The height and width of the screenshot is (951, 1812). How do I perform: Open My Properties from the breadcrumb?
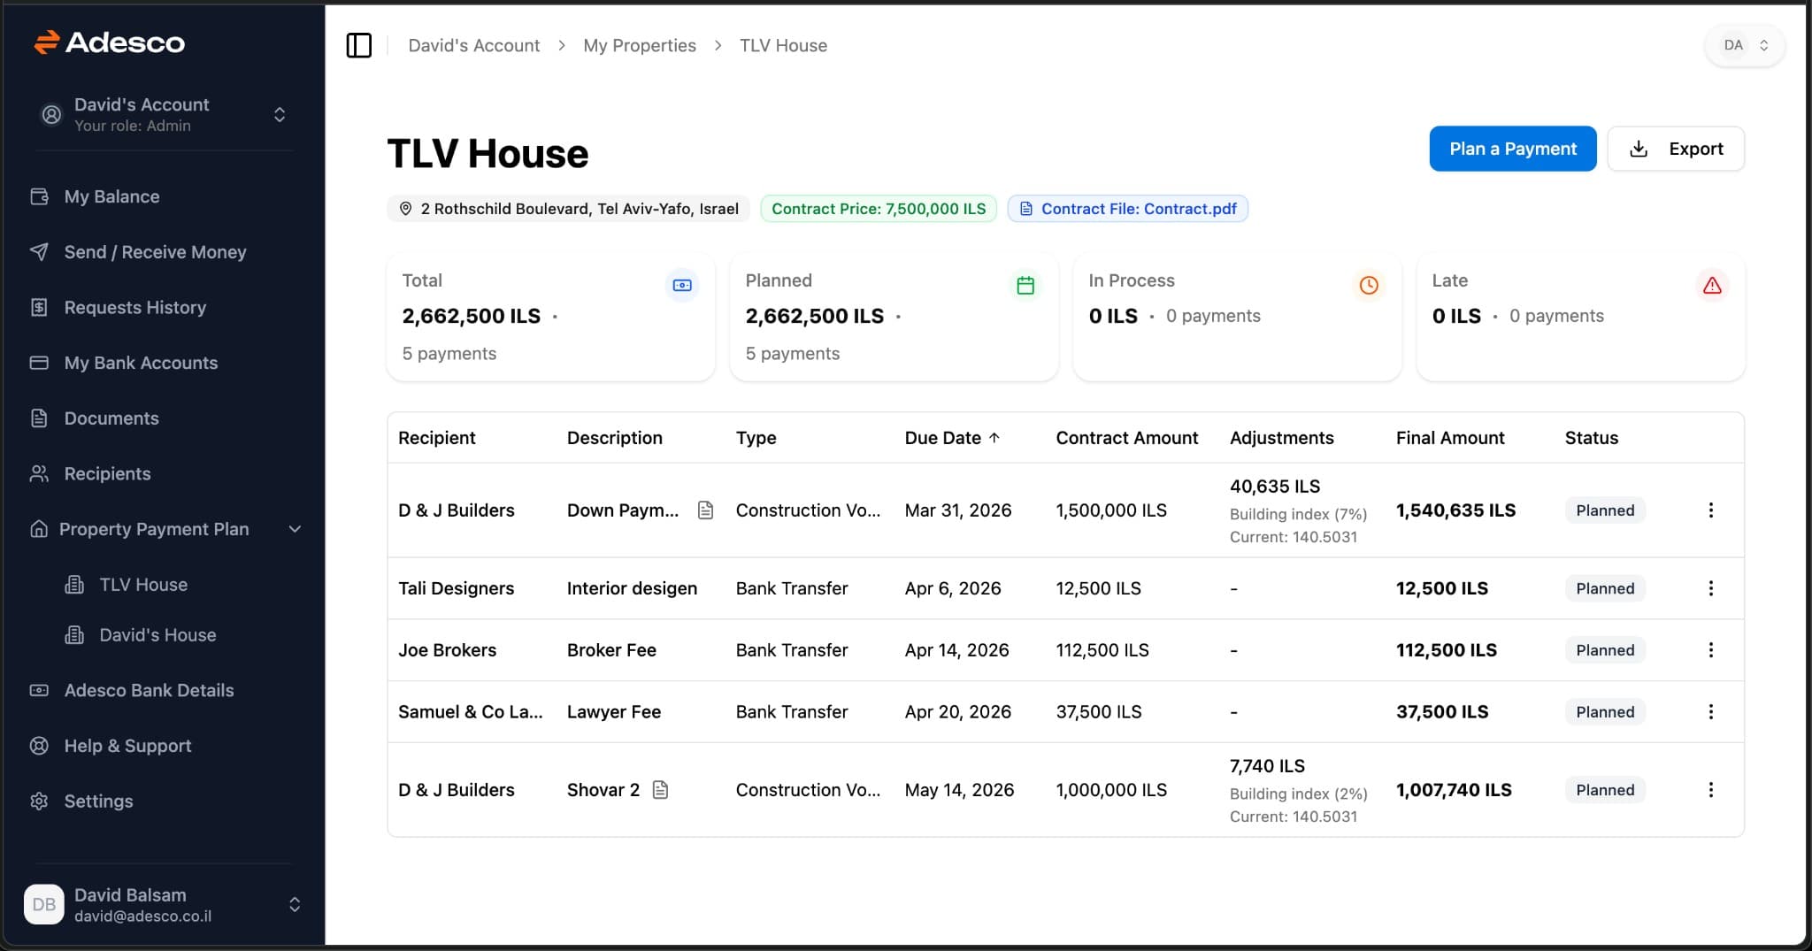point(639,45)
